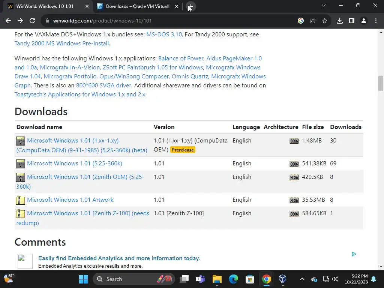Click zip icon for Zenith Z-100 download
This screenshot has height=288, width=384.
(x=21, y=214)
